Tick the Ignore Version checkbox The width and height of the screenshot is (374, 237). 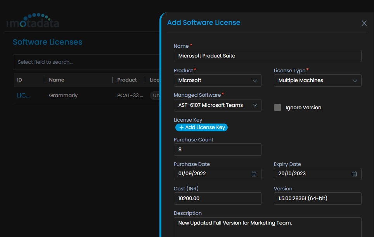pos(277,108)
